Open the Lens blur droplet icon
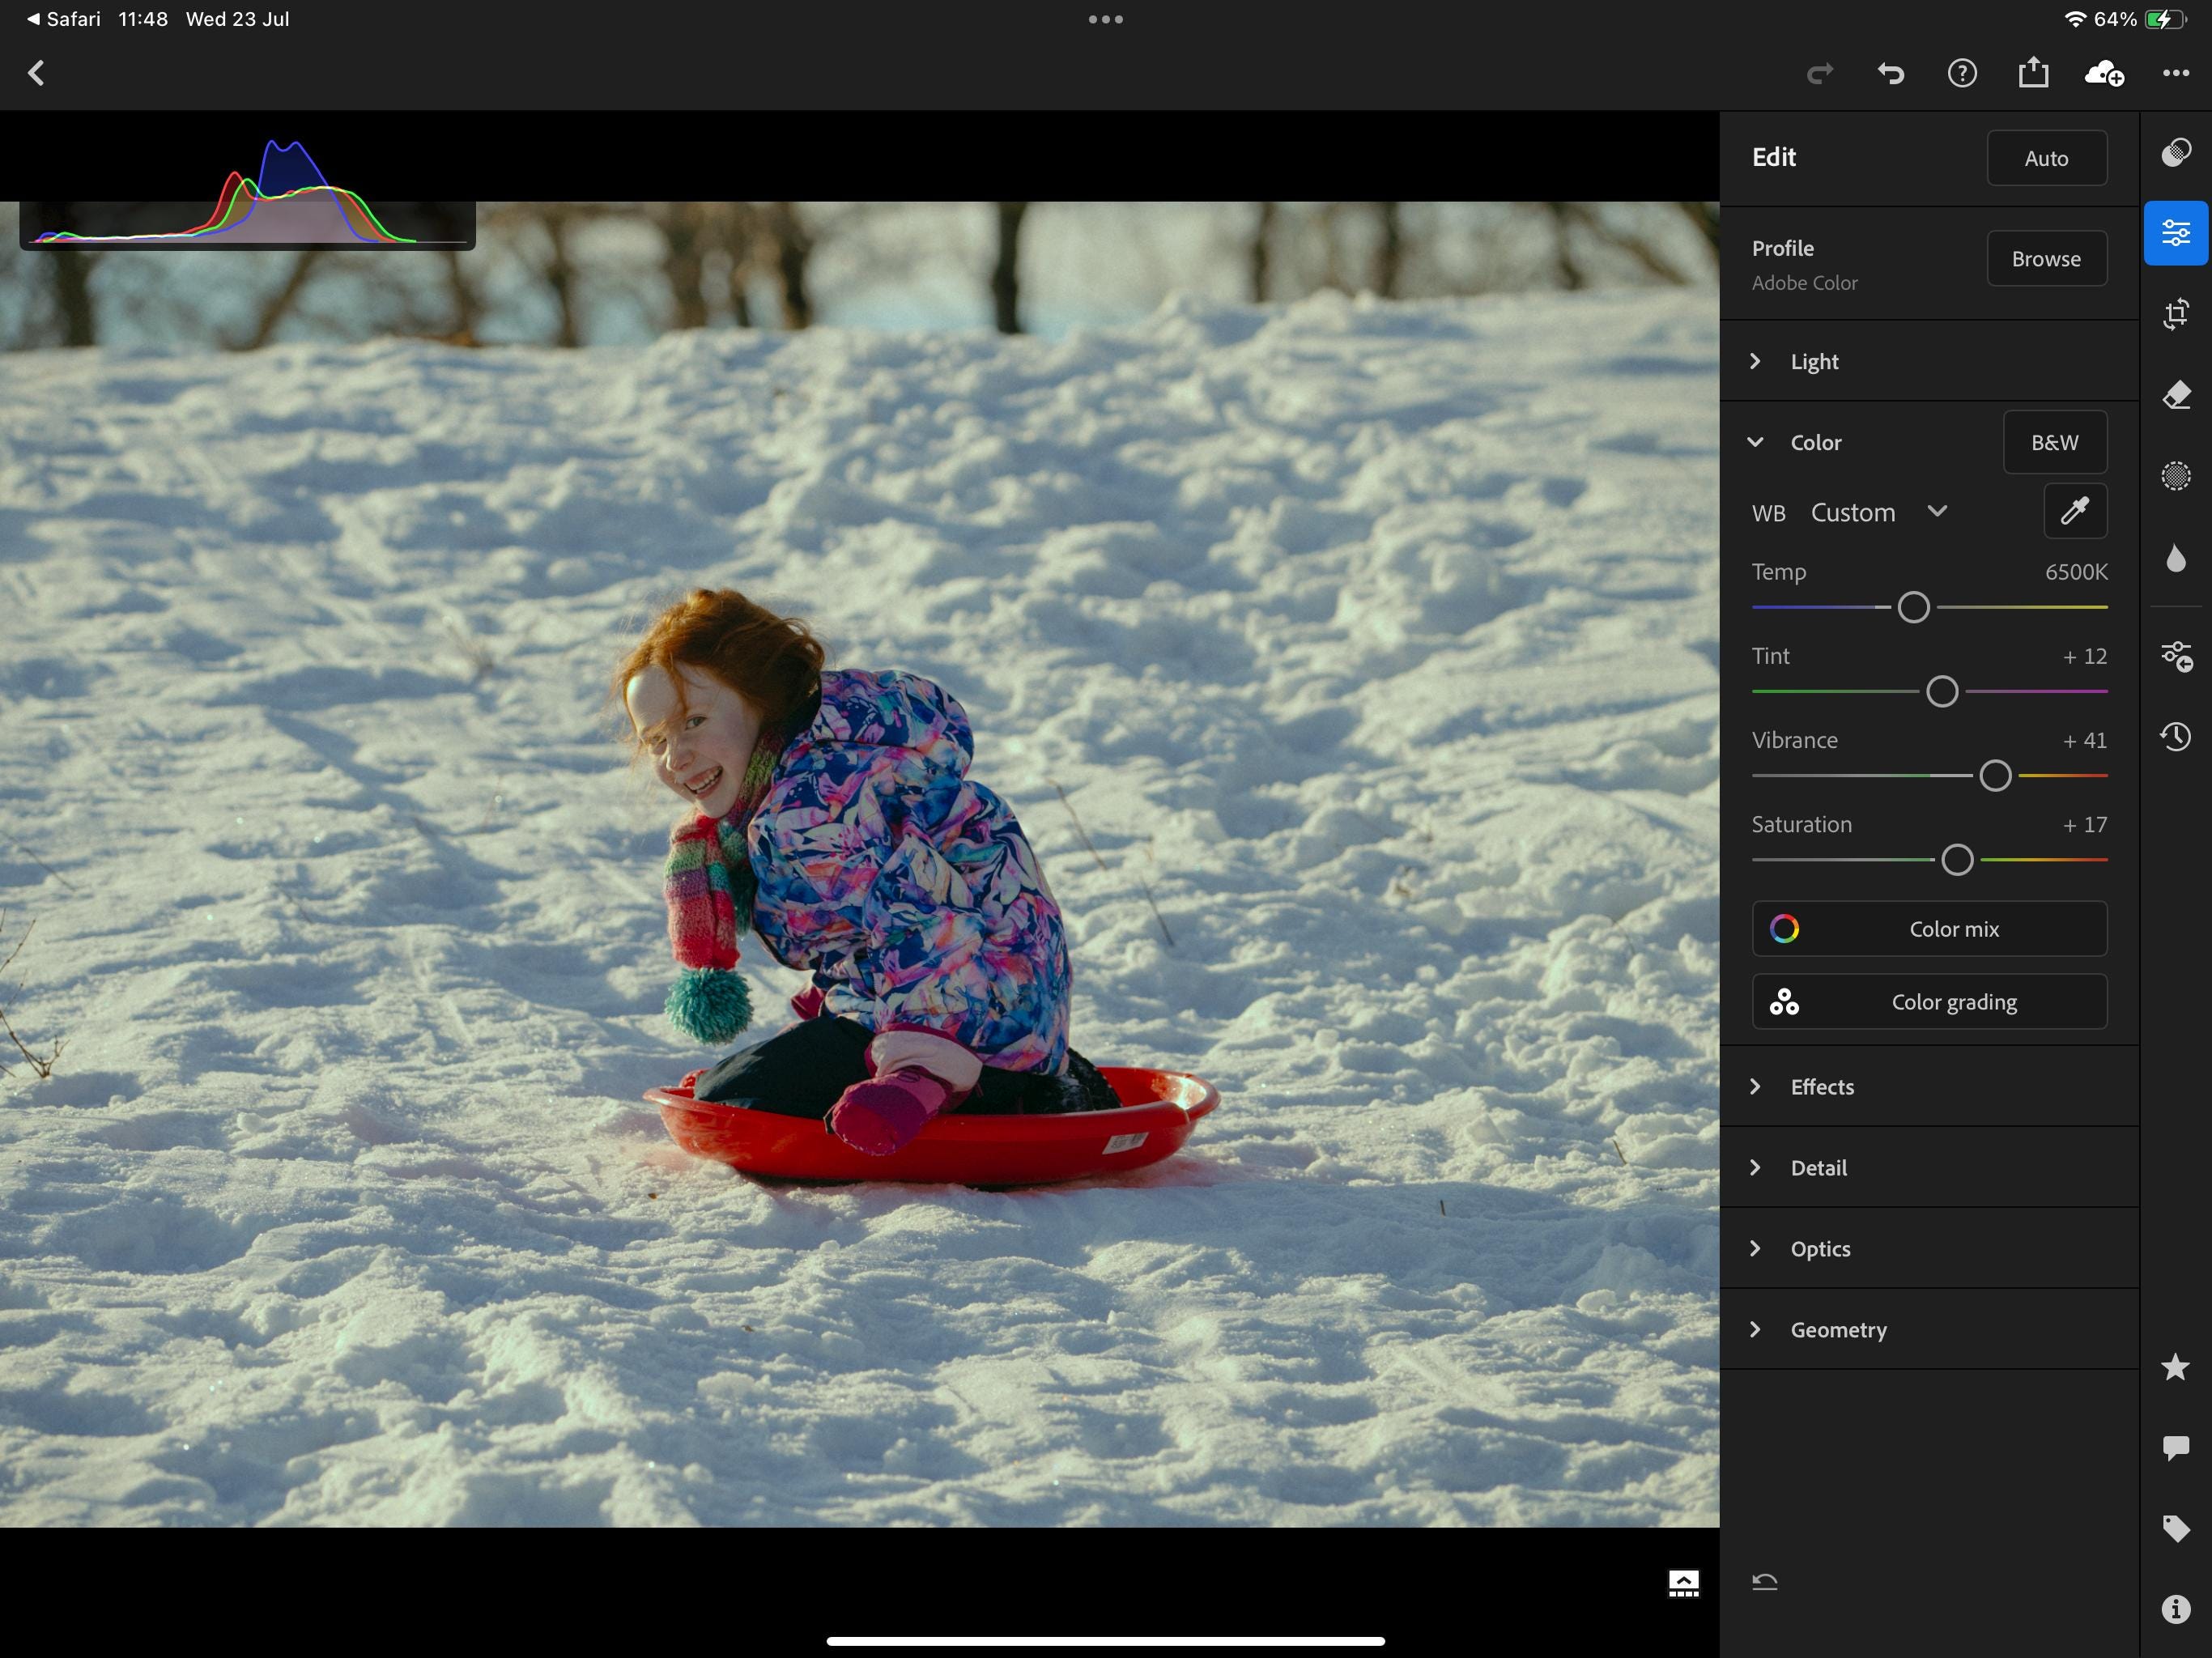Viewport: 2212px width, 1658px height. point(2176,557)
